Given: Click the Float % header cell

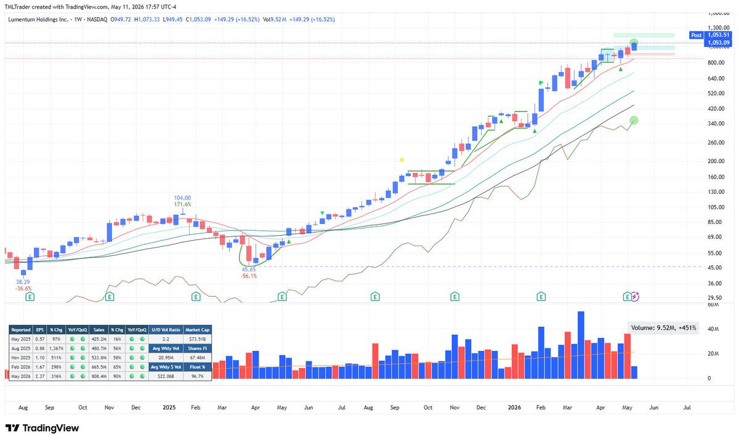Looking at the screenshot, I should [197, 366].
